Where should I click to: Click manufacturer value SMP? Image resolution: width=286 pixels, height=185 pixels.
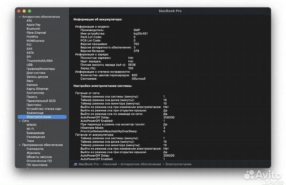(137, 30)
